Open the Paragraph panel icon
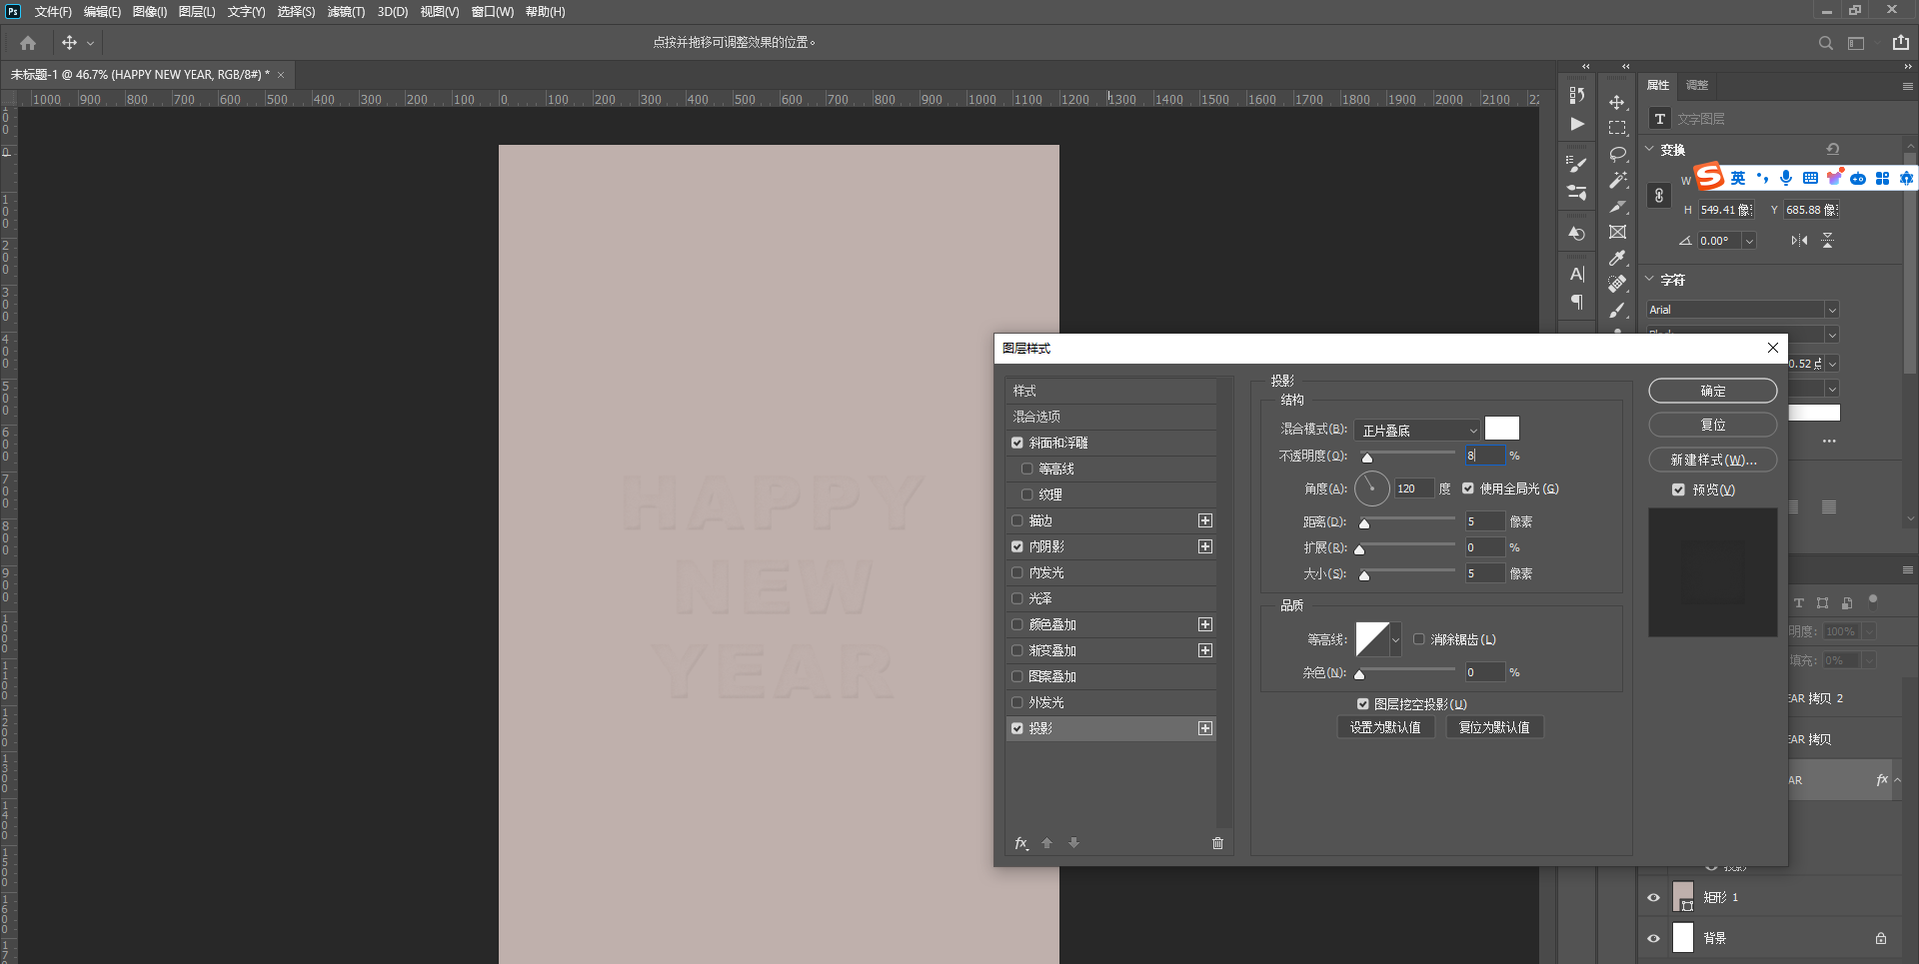 point(1577,302)
